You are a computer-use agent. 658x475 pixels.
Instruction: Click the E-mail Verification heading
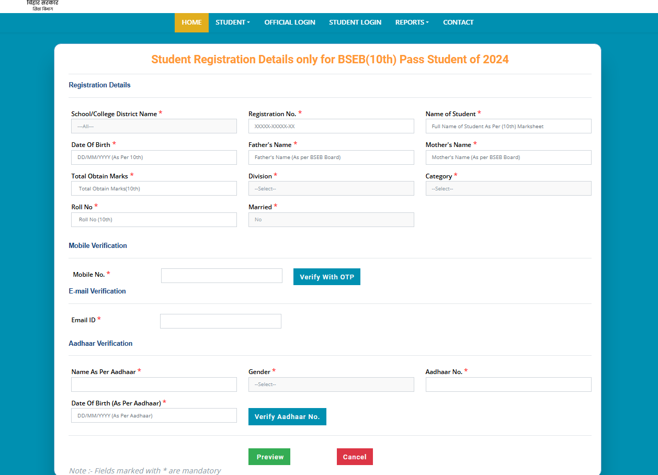tap(97, 291)
